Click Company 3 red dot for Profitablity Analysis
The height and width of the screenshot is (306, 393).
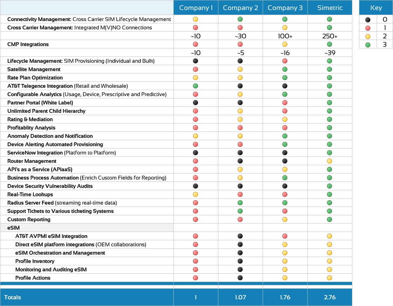285,128
